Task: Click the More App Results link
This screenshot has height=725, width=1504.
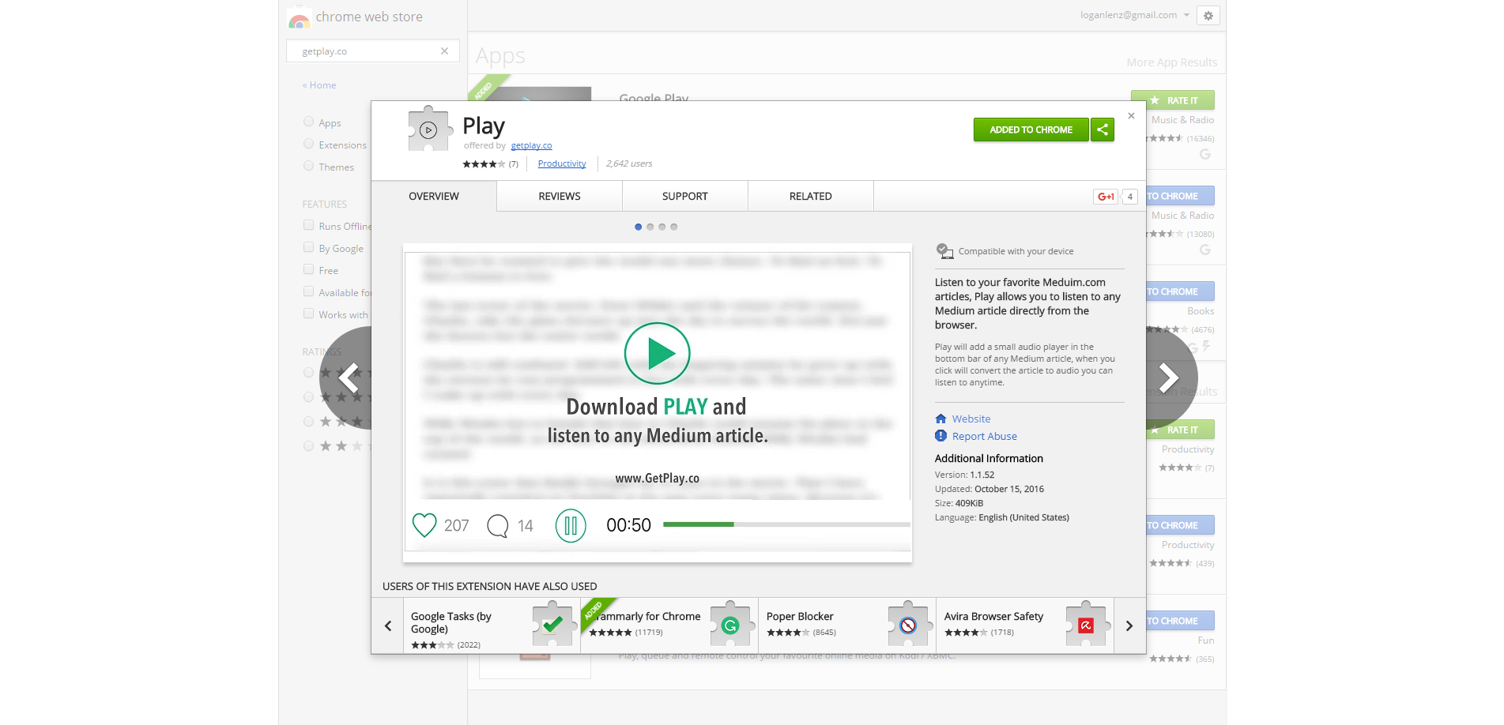Action: click(x=1171, y=62)
